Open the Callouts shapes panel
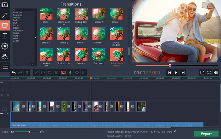This screenshot has height=139, width=221. point(5,56)
